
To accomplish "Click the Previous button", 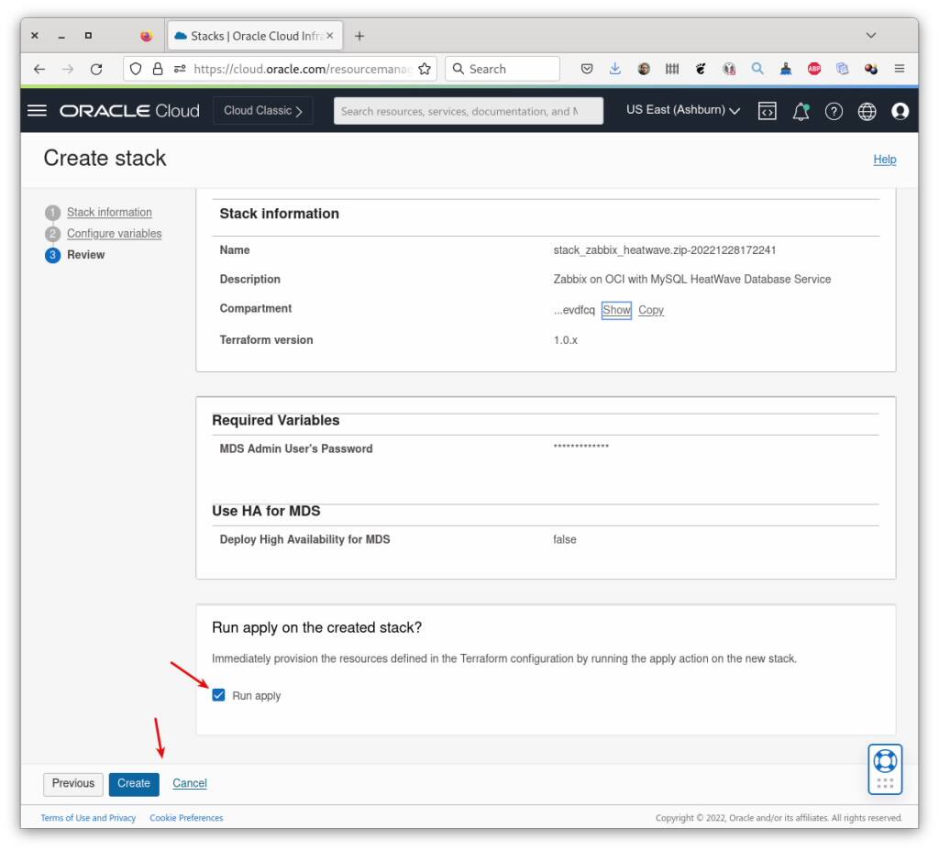I will tap(73, 783).
